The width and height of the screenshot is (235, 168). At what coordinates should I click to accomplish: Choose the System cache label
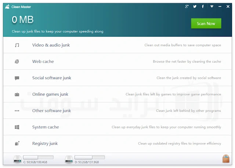click(x=46, y=127)
